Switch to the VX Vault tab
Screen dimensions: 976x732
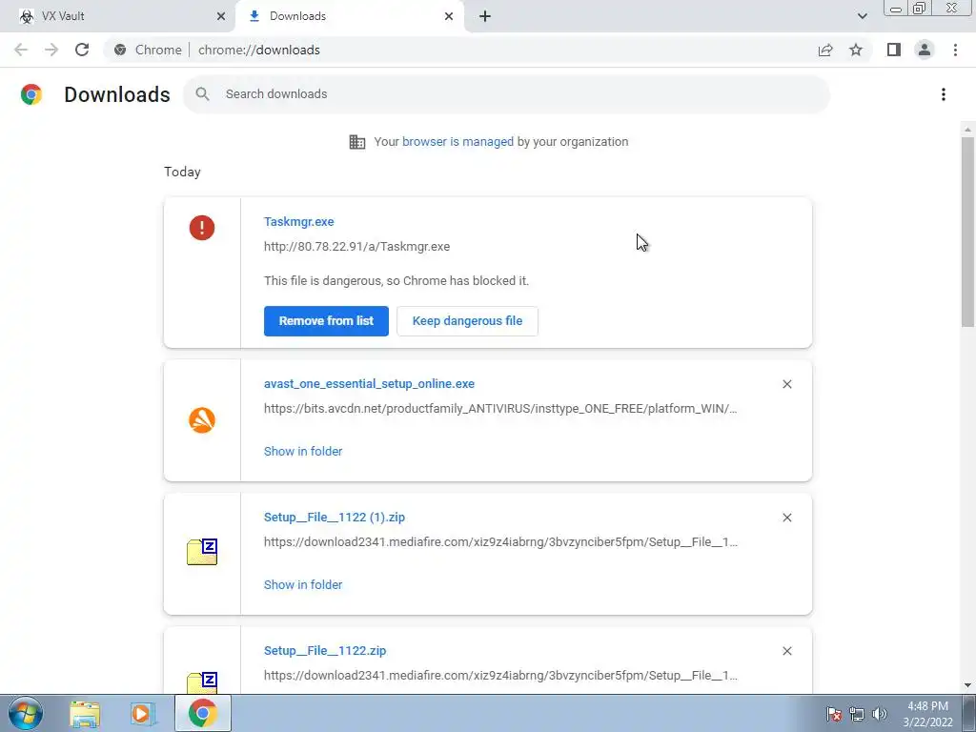(x=118, y=16)
